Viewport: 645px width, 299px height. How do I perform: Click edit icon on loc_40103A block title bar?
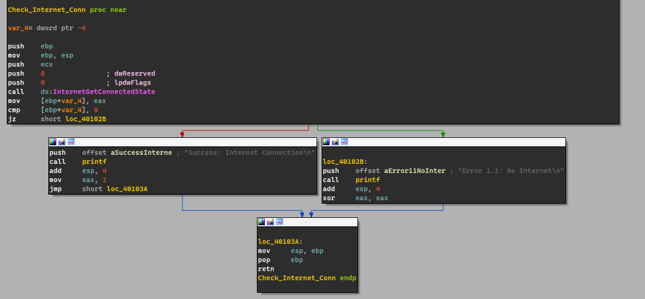click(x=271, y=222)
